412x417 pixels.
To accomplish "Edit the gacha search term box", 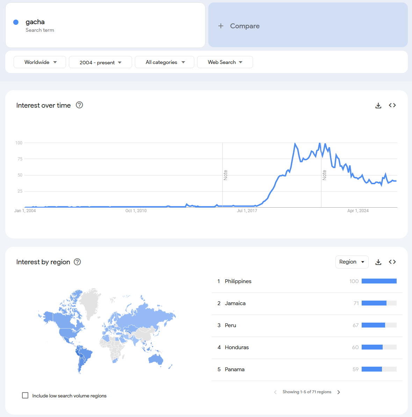I will (x=105, y=25).
